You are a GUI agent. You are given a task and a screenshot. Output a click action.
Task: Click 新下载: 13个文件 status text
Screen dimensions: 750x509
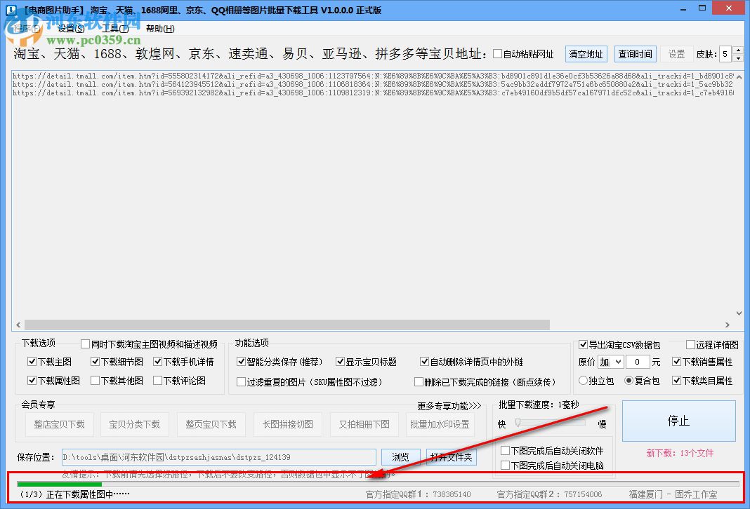click(x=680, y=453)
